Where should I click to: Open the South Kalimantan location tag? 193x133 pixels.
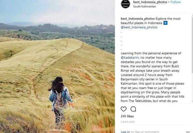(145, 6)
